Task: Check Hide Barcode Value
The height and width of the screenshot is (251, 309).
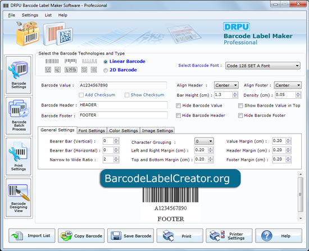Action: pos(178,106)
